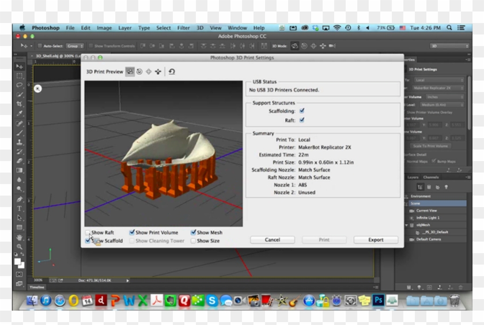This screenshot has height=325, width=484.
Task: Select the Gradient tool
Action: pyautogui.click(x=20, y=170)
